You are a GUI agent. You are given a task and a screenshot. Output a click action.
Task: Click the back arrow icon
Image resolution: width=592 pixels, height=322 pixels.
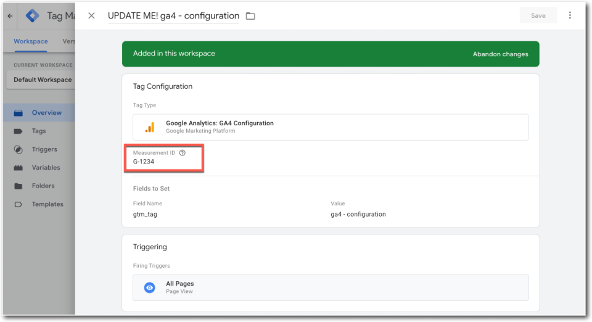coord(10,16)
